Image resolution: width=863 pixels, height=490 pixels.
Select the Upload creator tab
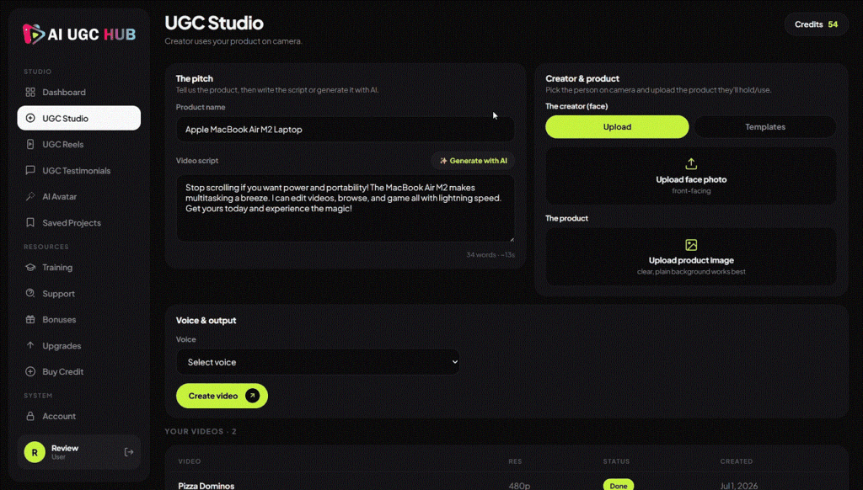pyautogui.click(x=617, y=126)
